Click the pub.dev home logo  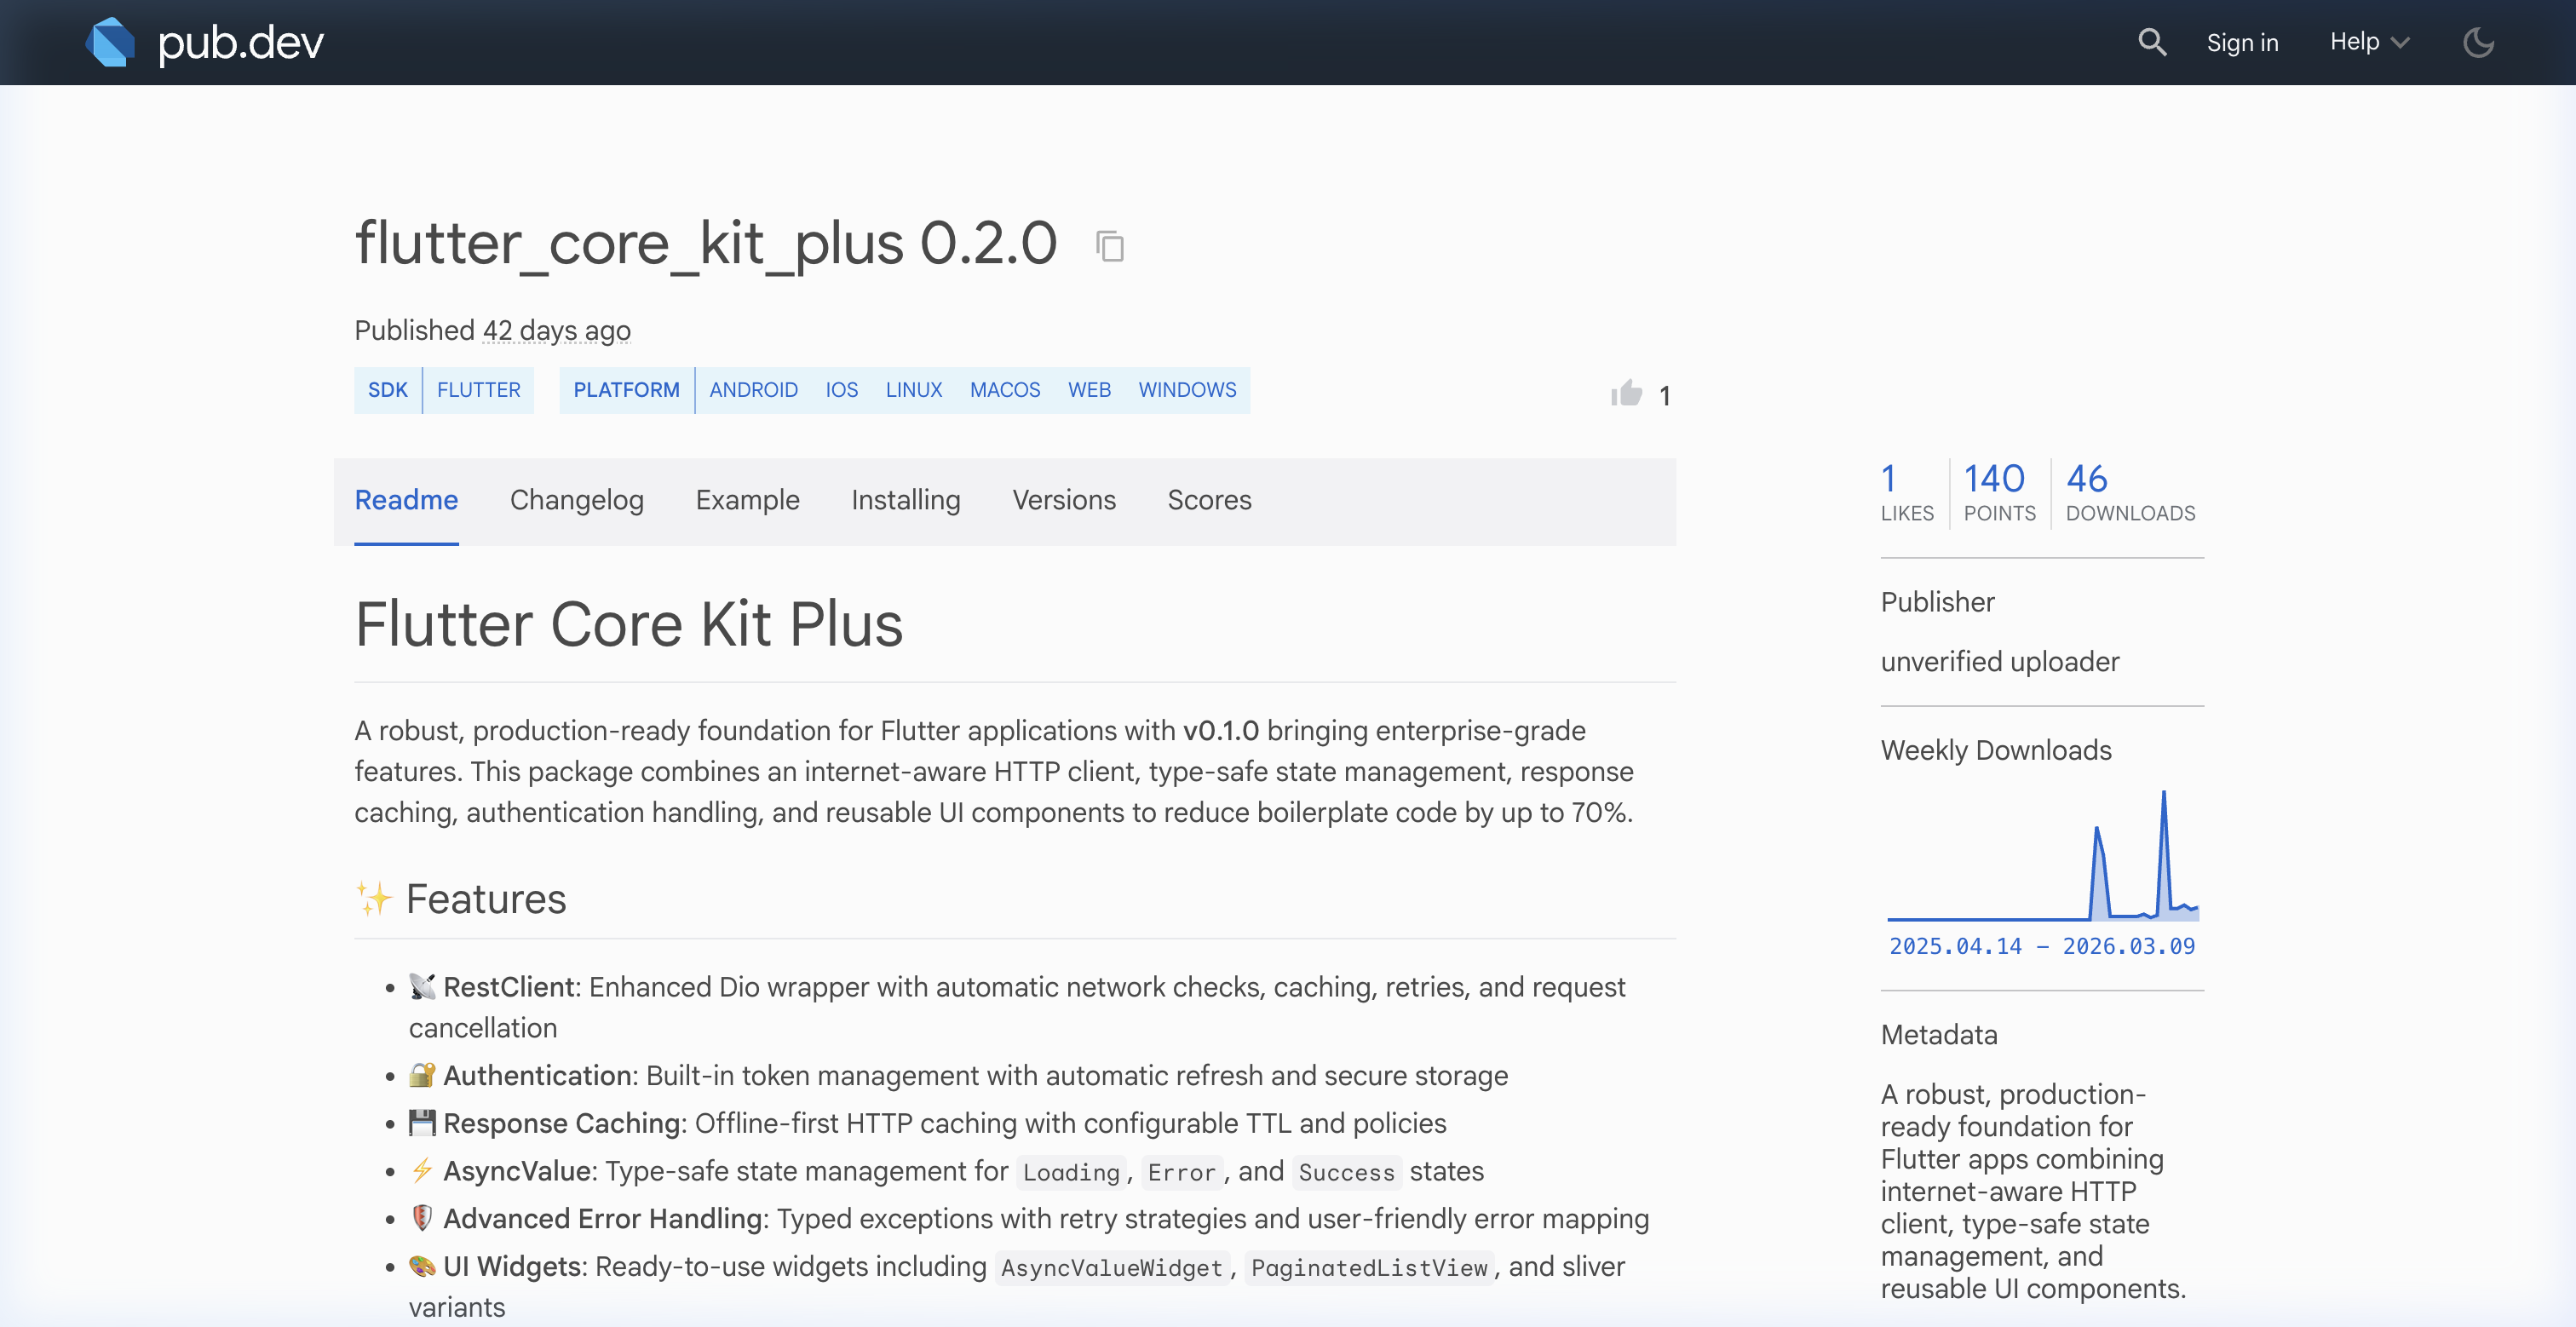(x=205, y=42)
